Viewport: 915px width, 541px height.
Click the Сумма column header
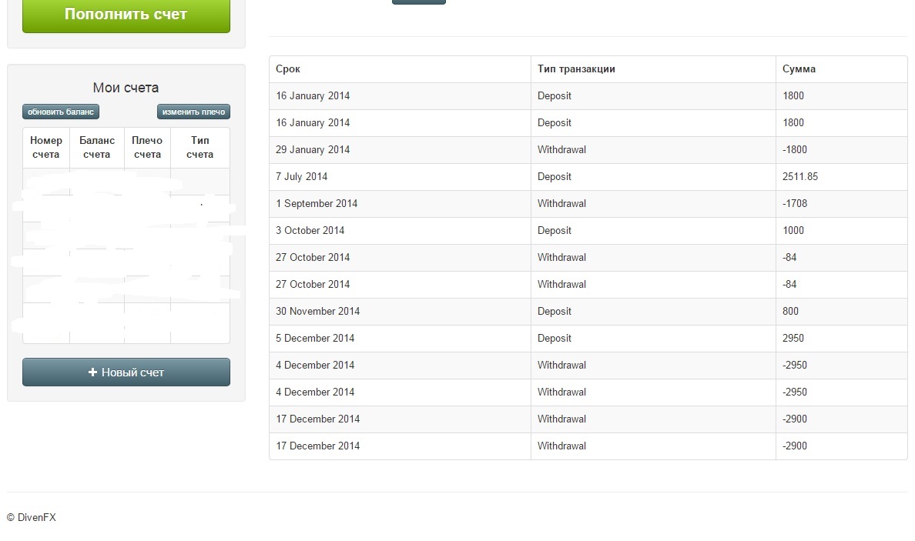coord(842,68)
